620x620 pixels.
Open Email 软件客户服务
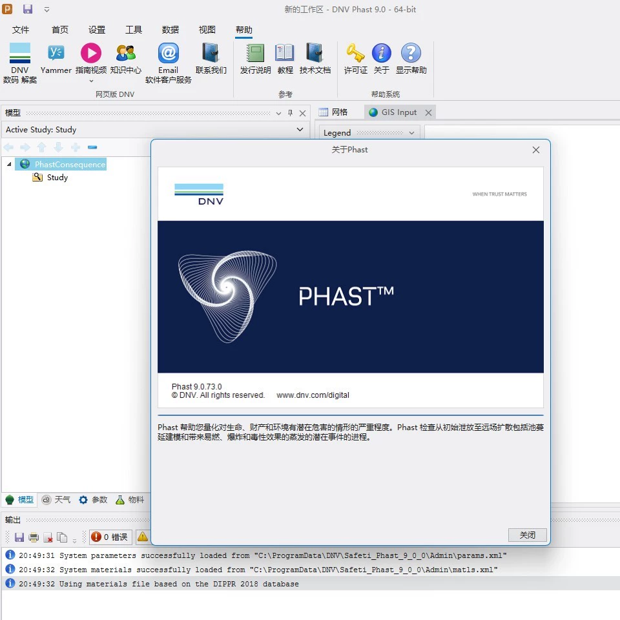pyautogui.click(x=168, y=63)
